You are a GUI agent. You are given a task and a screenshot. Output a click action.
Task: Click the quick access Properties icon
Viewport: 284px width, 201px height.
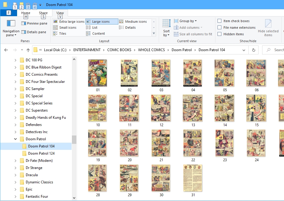[15, 4]
